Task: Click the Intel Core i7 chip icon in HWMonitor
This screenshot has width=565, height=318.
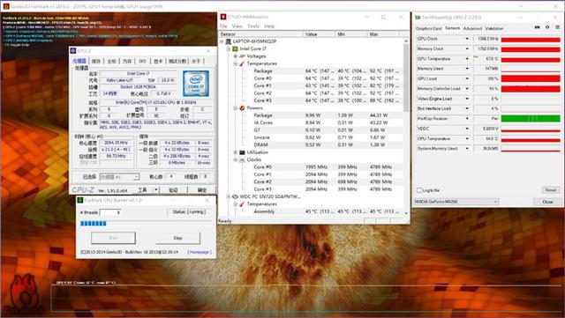Action: 236,48
